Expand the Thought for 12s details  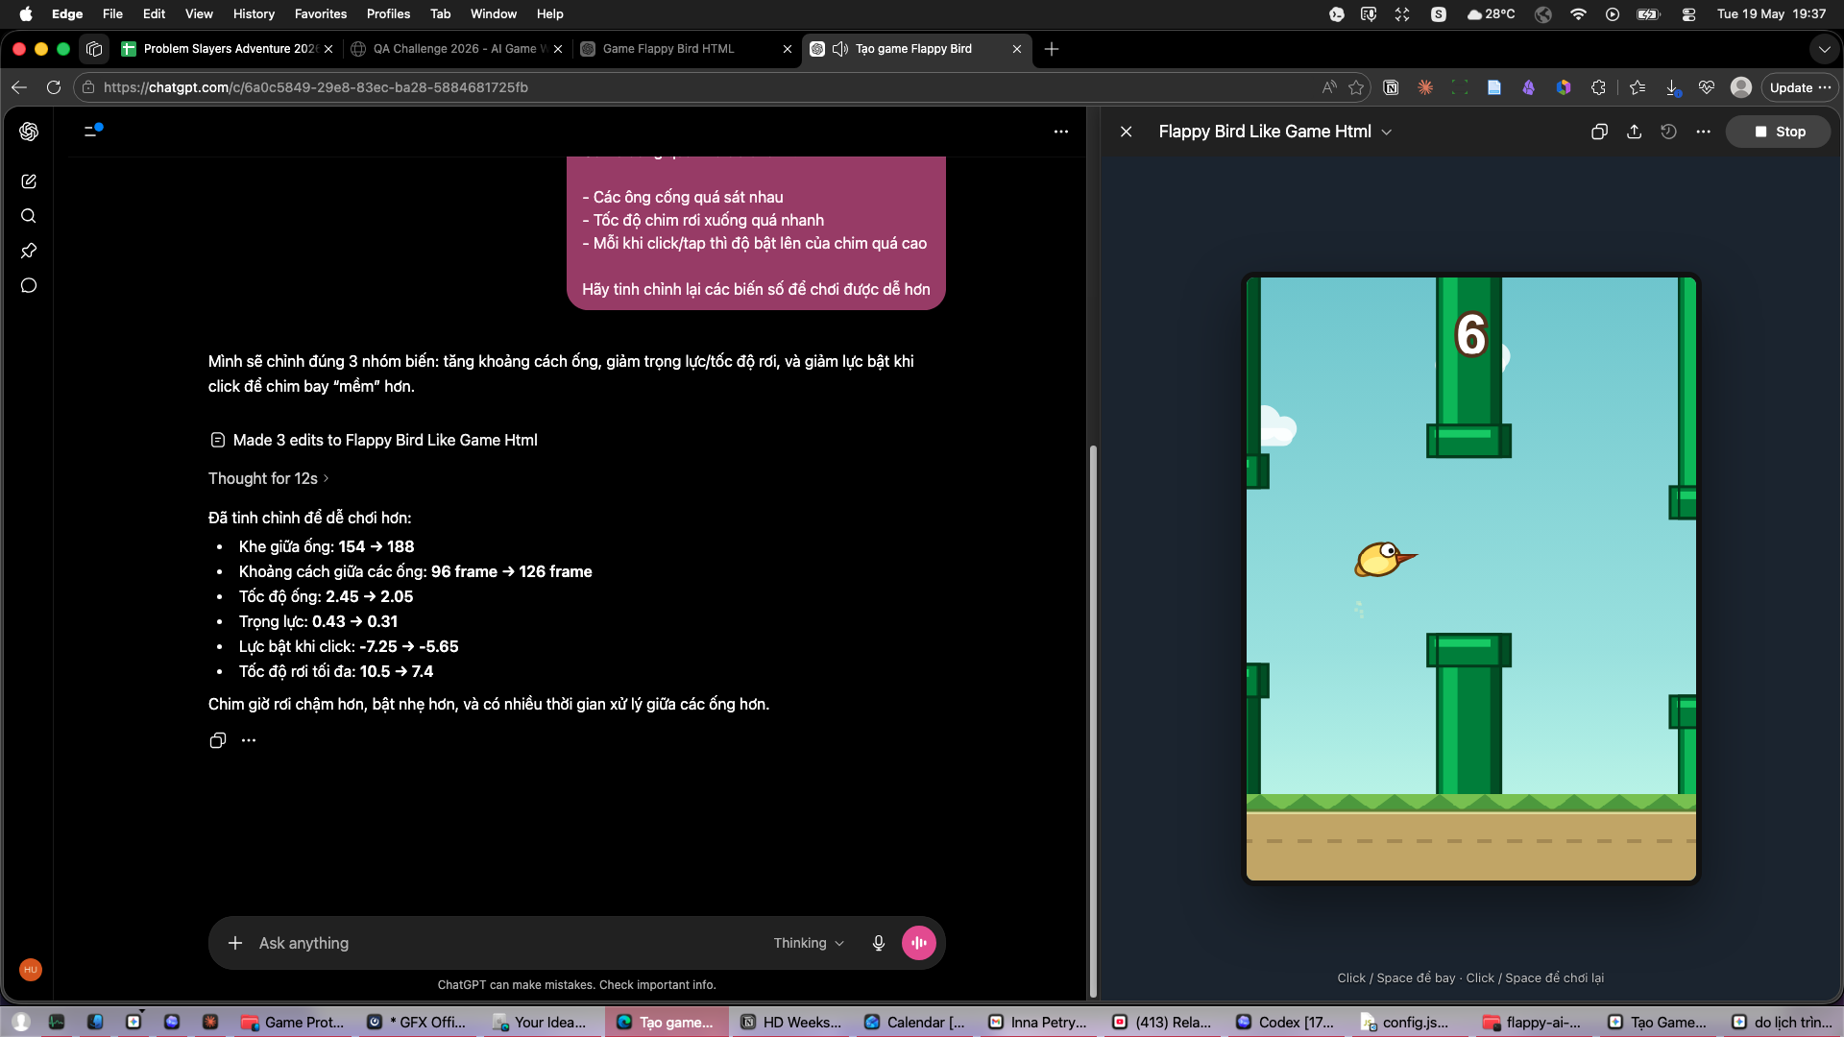pos(268,478)
